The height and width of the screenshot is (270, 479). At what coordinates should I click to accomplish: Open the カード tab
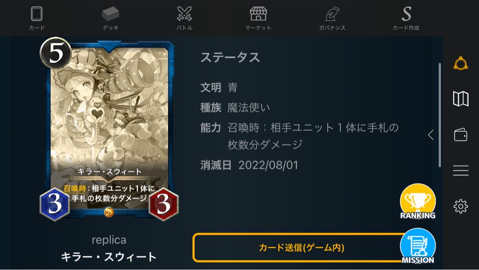37,18
